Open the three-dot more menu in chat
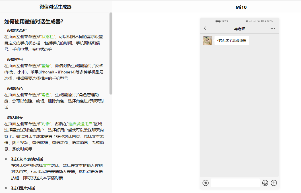Screen dimensions: 301x193 273,29
